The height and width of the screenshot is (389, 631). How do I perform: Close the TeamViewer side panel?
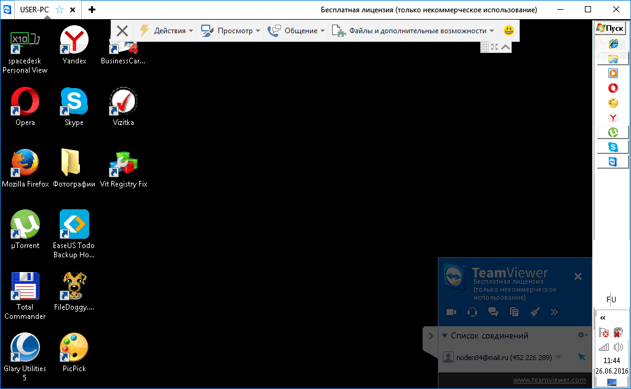(x=578, y=276)
